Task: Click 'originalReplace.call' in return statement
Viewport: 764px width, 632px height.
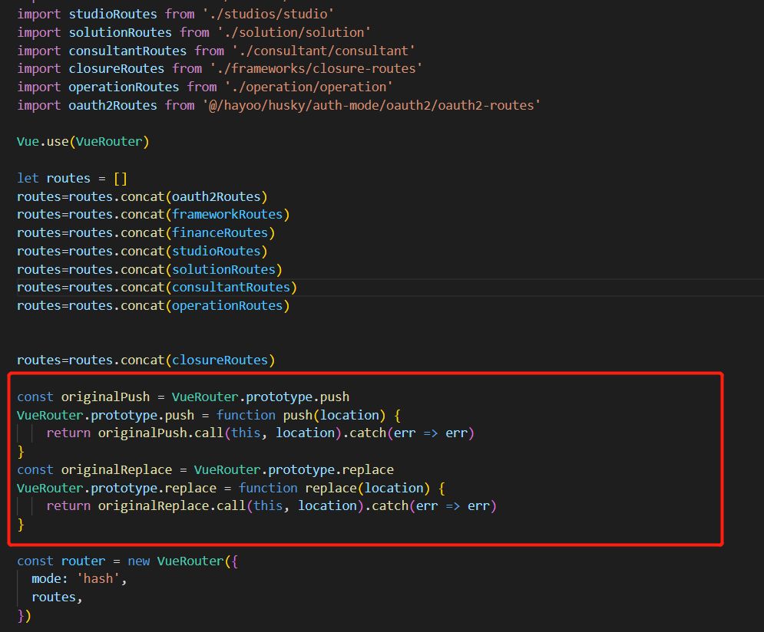Action: (x=171, y=506)
